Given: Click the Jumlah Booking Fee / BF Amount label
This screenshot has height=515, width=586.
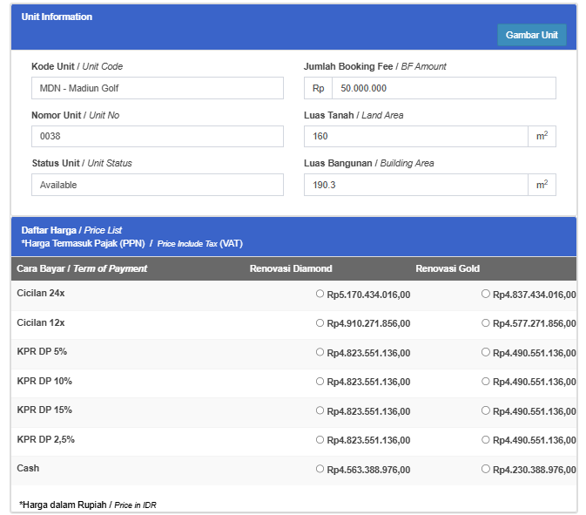Looking at the screenshot, I should click(374, 66).
